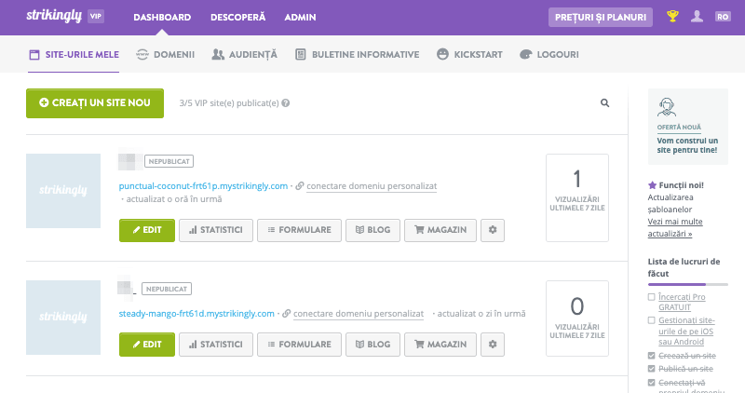Switch to the Audiență tab
This screenshot has width=745, height=393.
(244, 55)
